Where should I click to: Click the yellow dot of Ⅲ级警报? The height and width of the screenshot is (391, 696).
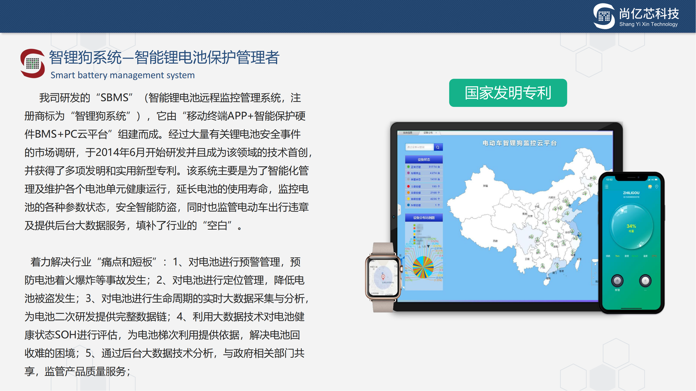(408, 199)
